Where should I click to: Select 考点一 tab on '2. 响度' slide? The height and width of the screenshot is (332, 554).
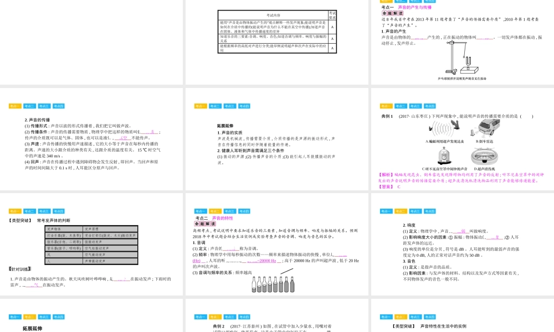tap(386, 211)
